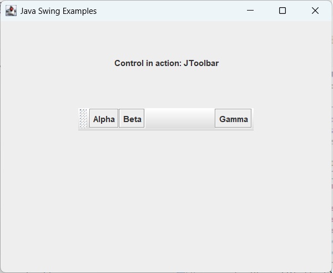
Task: Click the 'Control in action: JToolbar' label
Action: [x=167, y=63]
